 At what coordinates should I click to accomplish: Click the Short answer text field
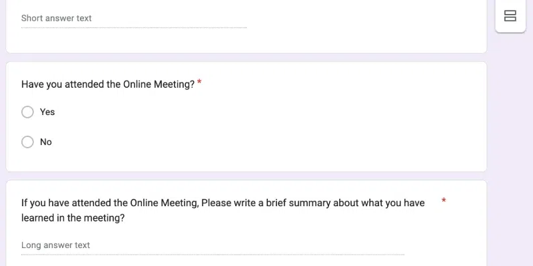[133, 19]
